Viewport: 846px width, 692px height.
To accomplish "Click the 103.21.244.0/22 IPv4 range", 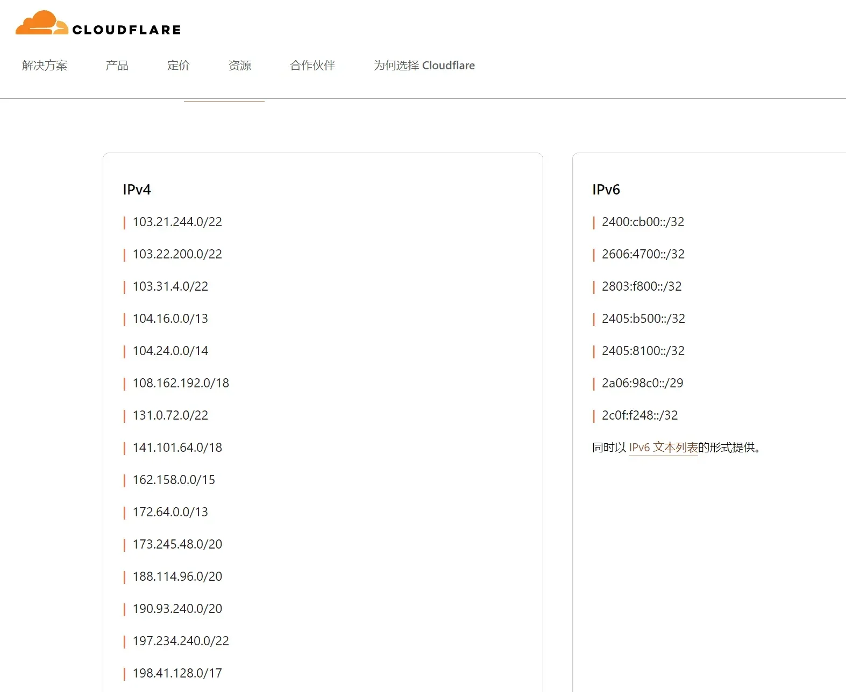I will point(177,222).
